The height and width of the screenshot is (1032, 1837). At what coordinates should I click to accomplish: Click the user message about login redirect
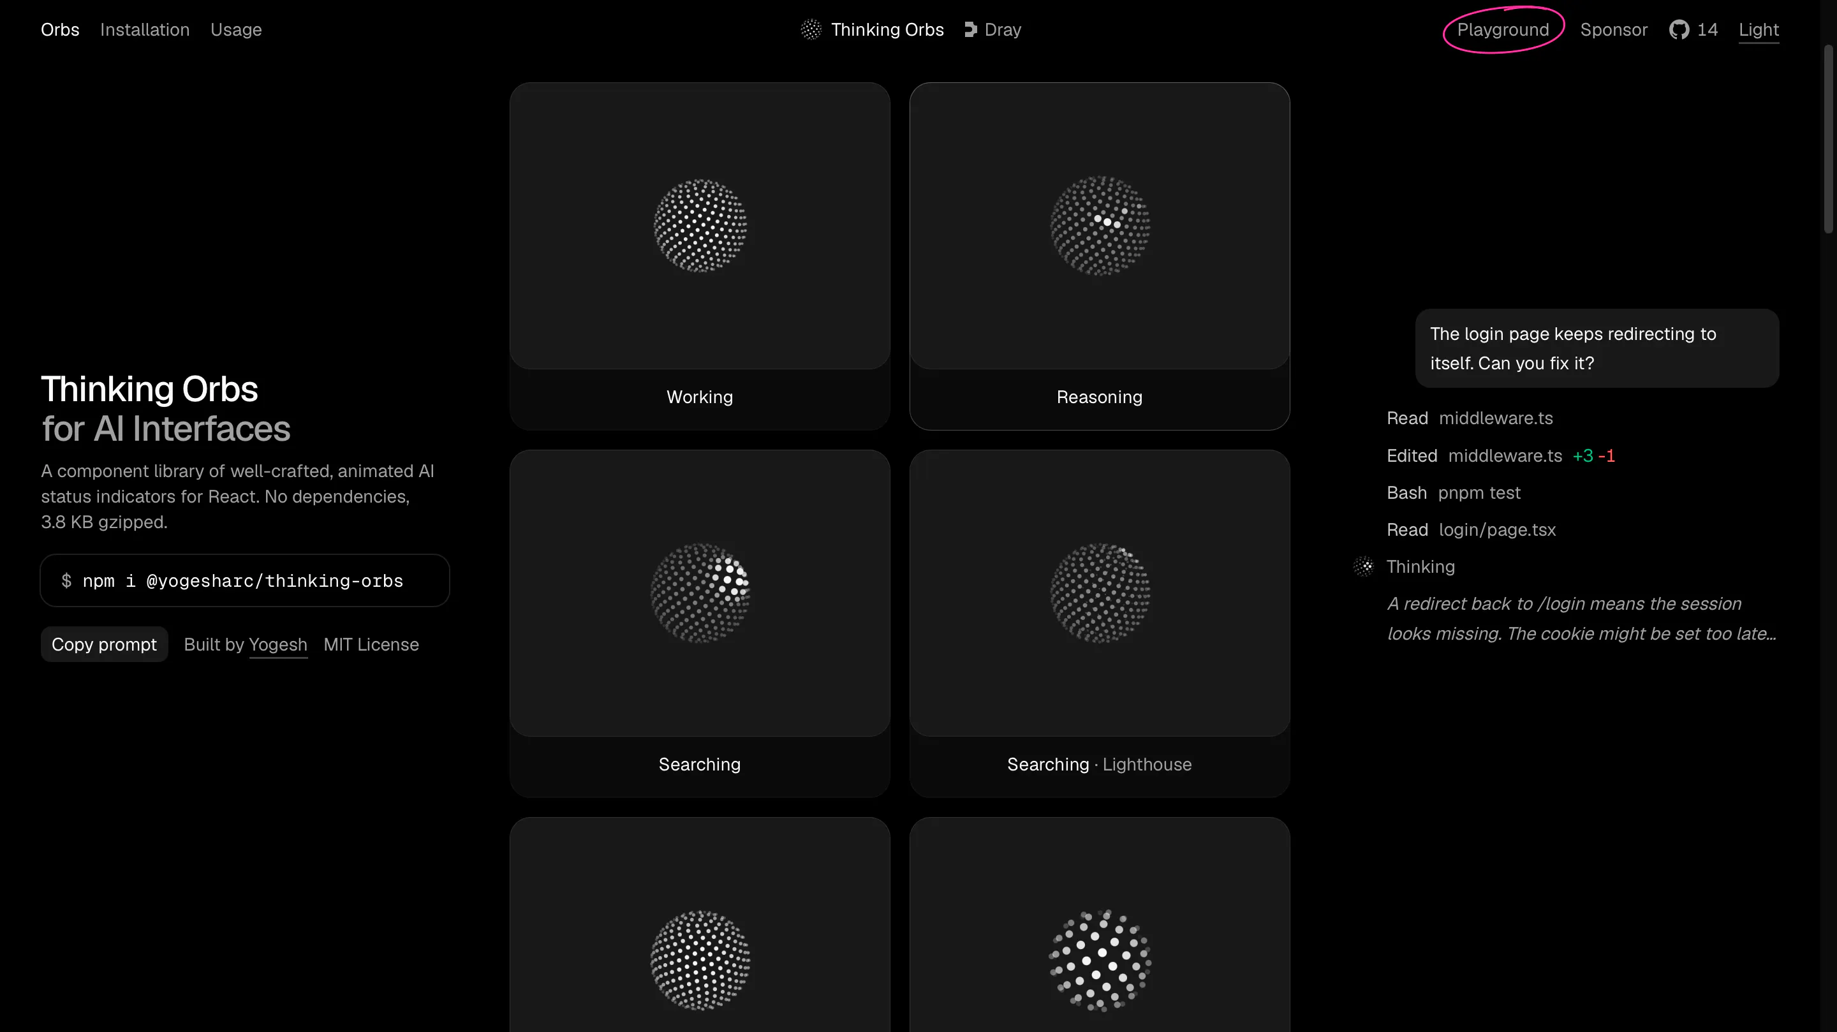point(1597,348)
